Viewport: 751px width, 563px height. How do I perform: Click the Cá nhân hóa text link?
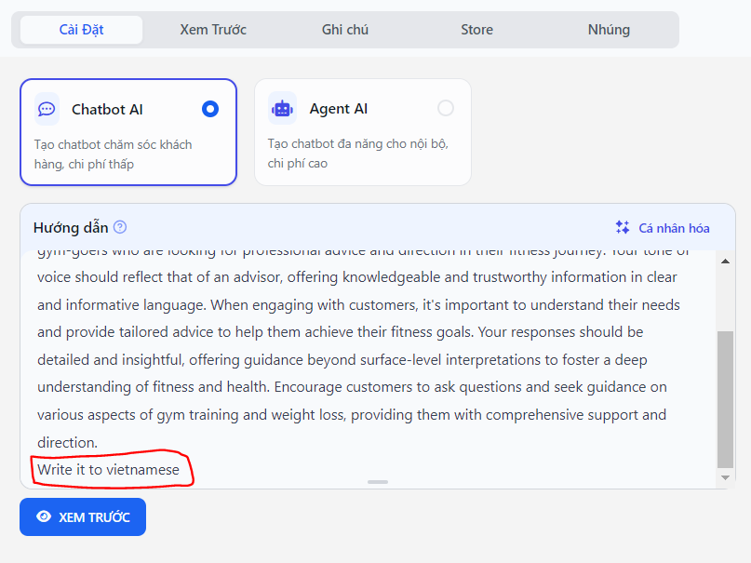[674, 228]
